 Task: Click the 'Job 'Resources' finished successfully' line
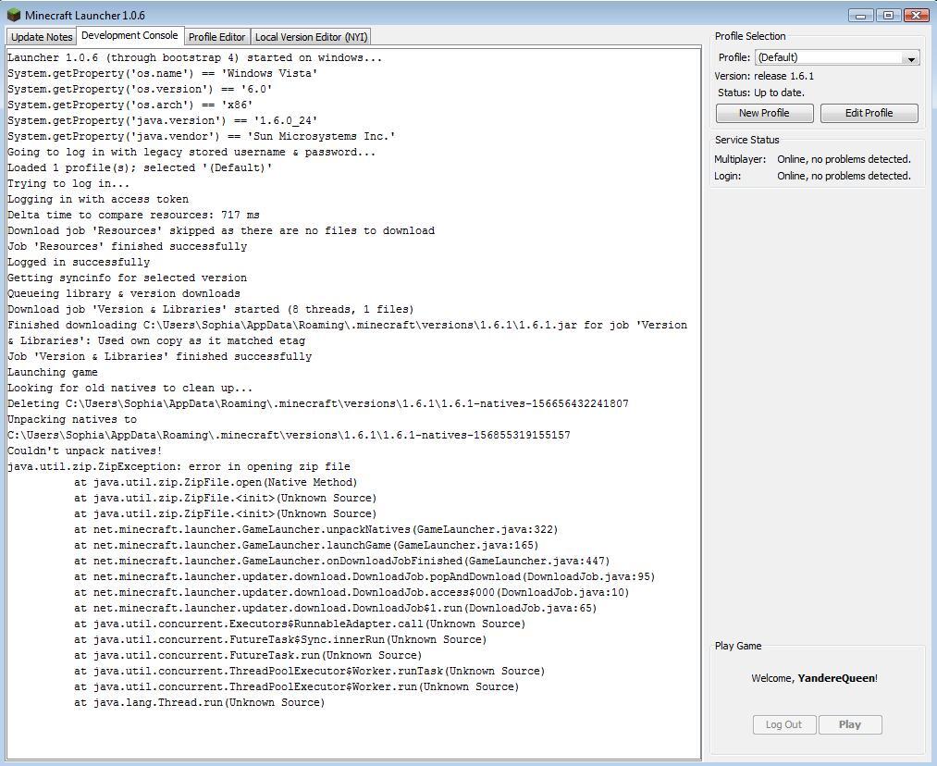point(128,246)
